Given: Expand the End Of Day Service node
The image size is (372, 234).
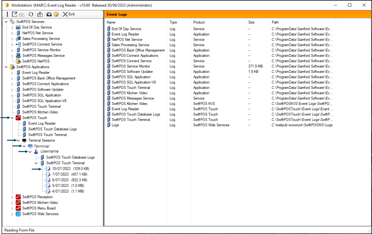Looking at the screenshot, I should tap(12, 27).
